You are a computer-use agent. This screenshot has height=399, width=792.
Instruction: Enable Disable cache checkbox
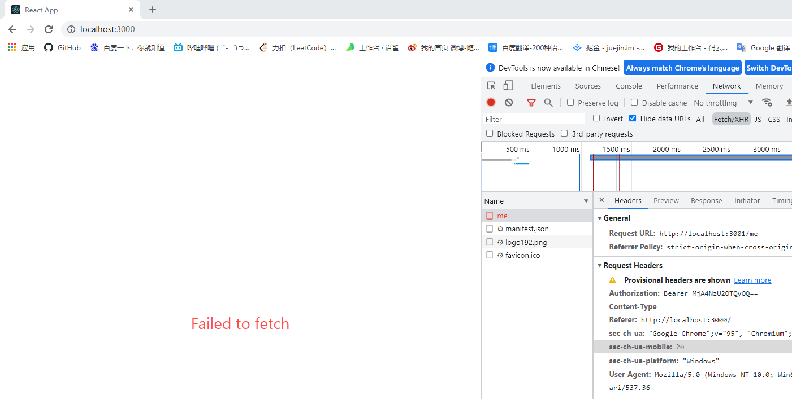(x=634, y=102)
